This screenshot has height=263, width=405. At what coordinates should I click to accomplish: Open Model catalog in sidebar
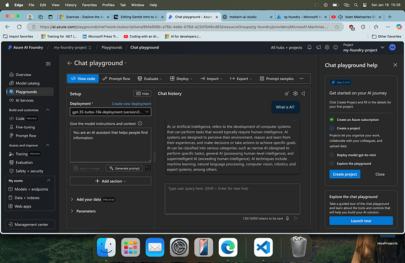pyautogui.click(x=27, y=83)
